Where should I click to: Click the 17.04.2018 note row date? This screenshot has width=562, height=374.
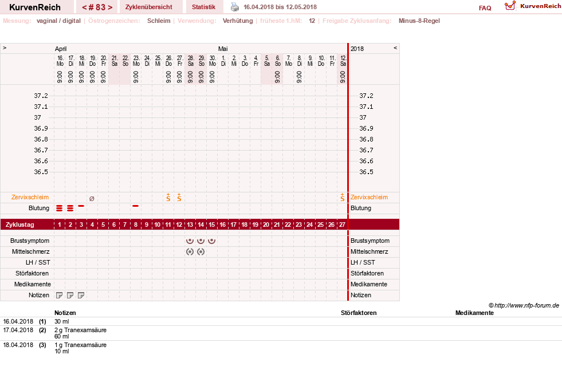[18, 330]
